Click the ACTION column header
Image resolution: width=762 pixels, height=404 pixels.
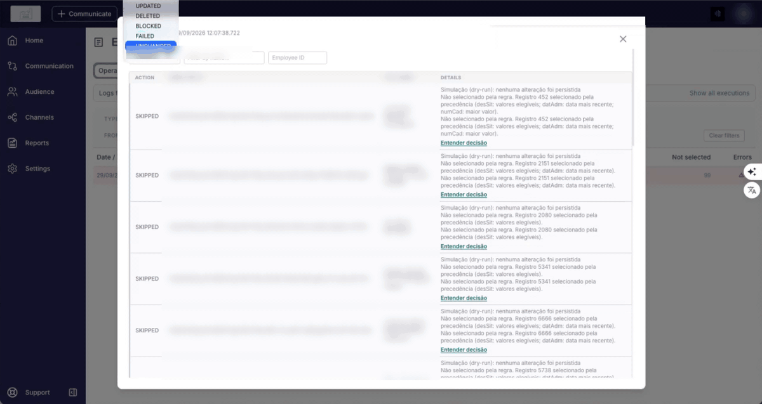click(145, 77)
